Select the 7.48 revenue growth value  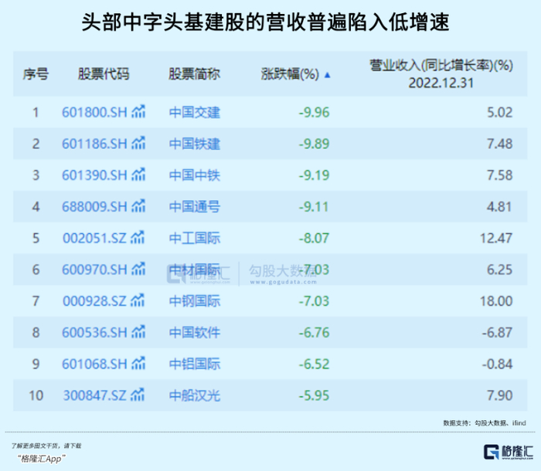[499, 144]
